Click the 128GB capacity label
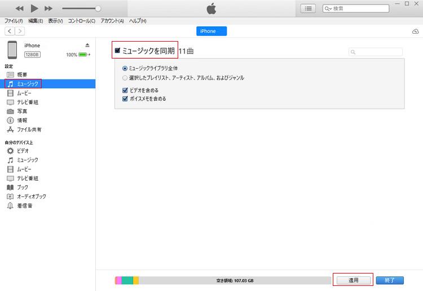Image resolution: width=423 pixels, height=291 pixels. (x=32, y=55)
